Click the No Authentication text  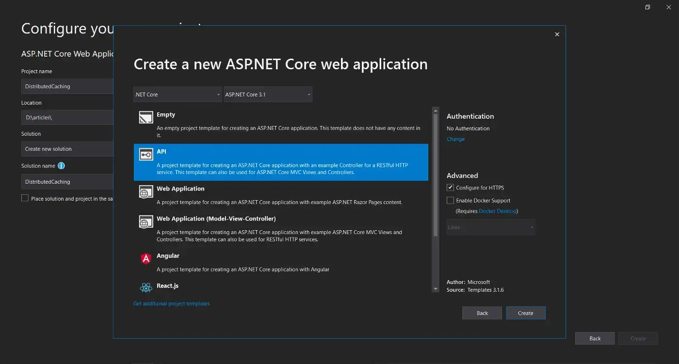pyautogui.click(x=468, y=128)
